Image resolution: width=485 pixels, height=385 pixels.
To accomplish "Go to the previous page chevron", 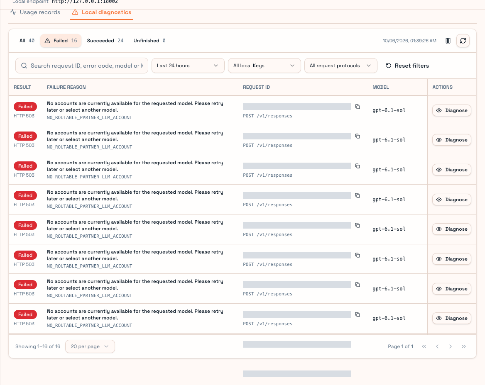I will [x=437, y=346].
